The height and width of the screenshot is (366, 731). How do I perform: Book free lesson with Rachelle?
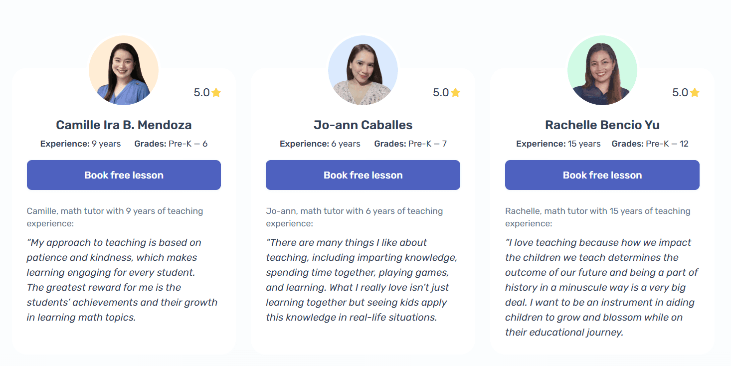[602, 175]
